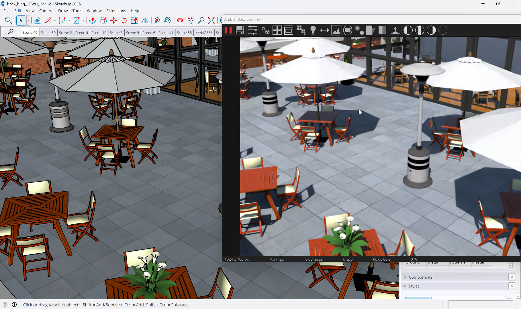Activate the Paint Bucket tool
This screenshot has width=521, height=309.
click(x=167, y=20)
